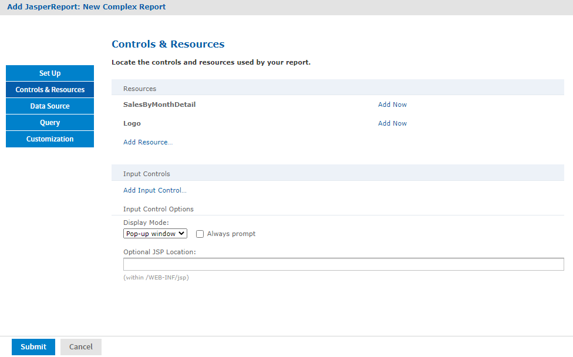Open the Add Resource link

click(x=147, y=142)
